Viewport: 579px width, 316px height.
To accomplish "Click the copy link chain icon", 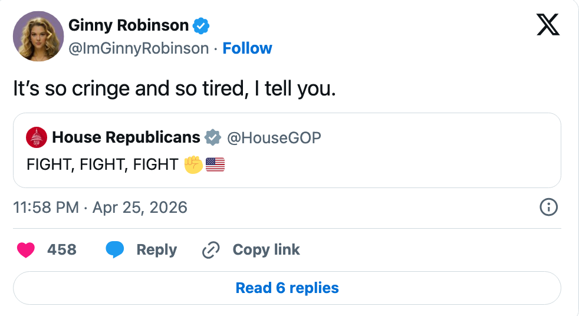I will tap(210, 250).
